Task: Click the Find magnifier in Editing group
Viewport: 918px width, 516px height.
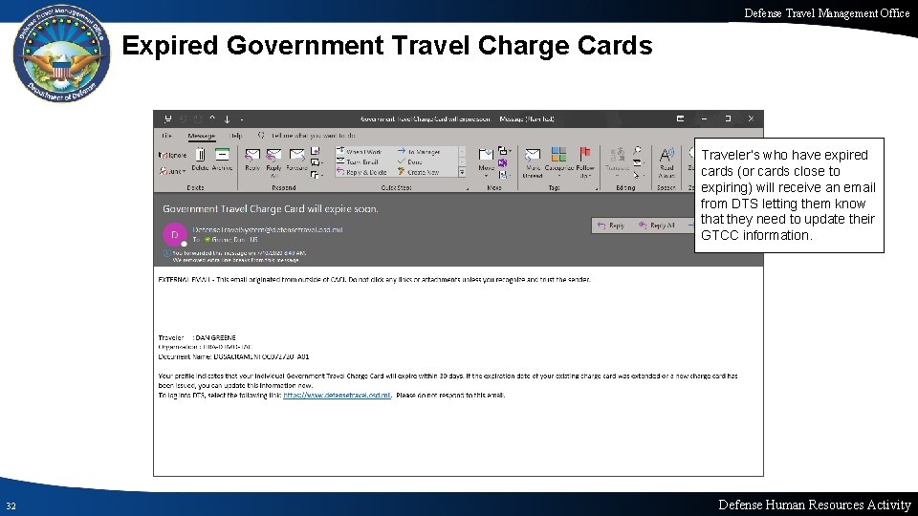Action: click(637, 151)
